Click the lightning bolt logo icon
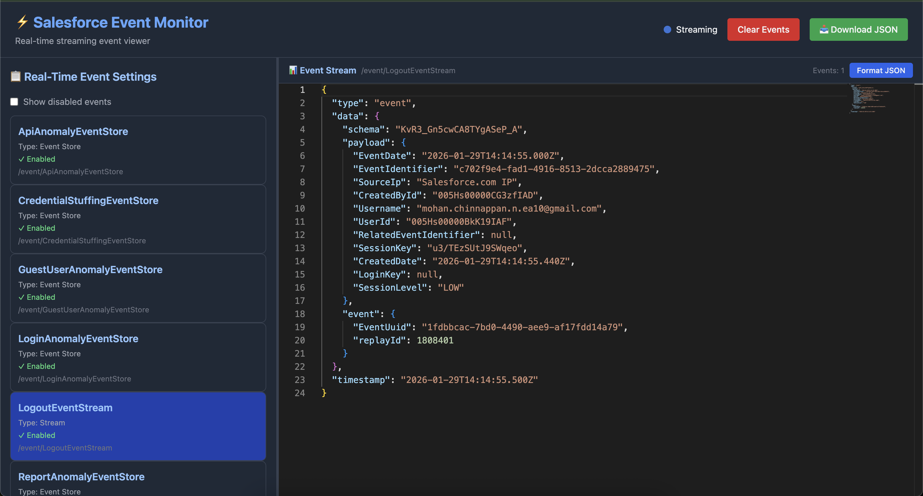Image resolution: width=923 pixels, height=496 pixels. [23, 22]
